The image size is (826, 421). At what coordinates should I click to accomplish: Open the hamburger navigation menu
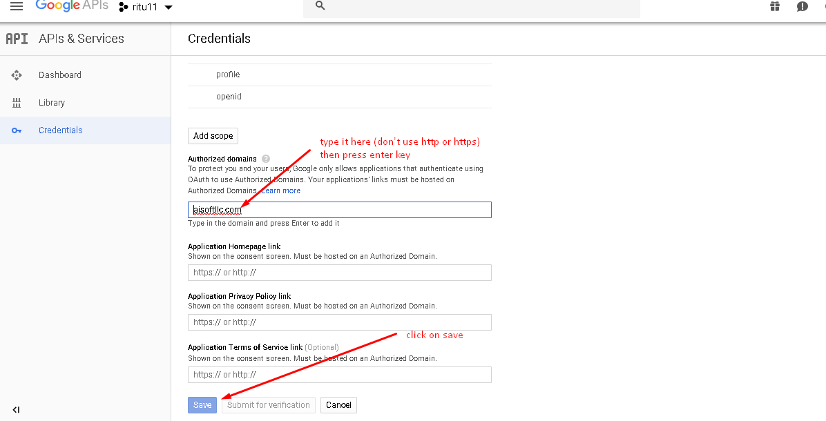[17, 6]
